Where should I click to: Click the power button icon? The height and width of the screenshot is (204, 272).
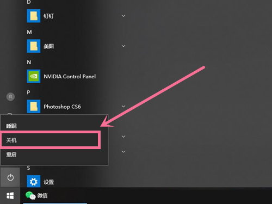(10, 177)
